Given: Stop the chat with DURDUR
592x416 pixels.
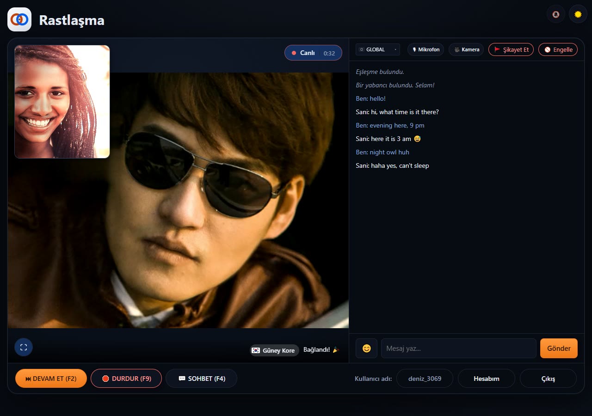Looking at the screenshot, I should pos(126,379).
